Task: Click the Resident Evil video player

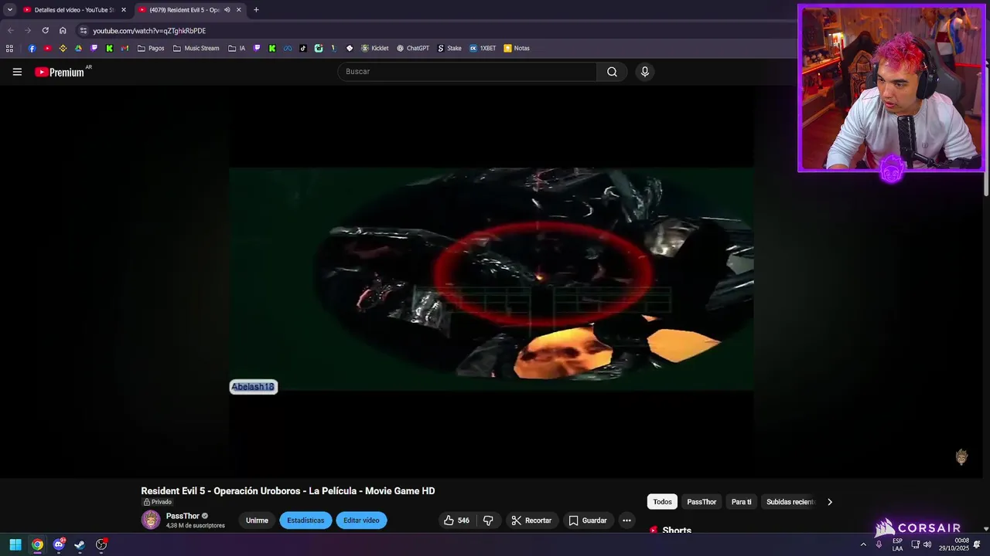Action: tap(490, 280)
